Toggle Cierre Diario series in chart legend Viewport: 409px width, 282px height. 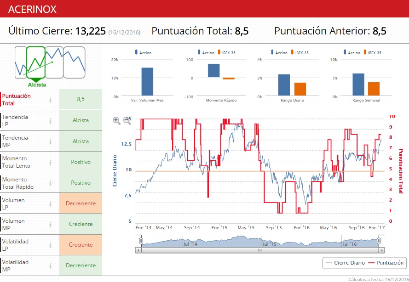[x=346, y=263]
